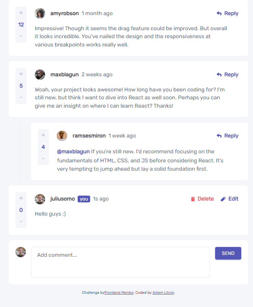253x307 pixels.
Task: Downvote maxblagun's comment with the minus icon
Action: click(21, 97)
